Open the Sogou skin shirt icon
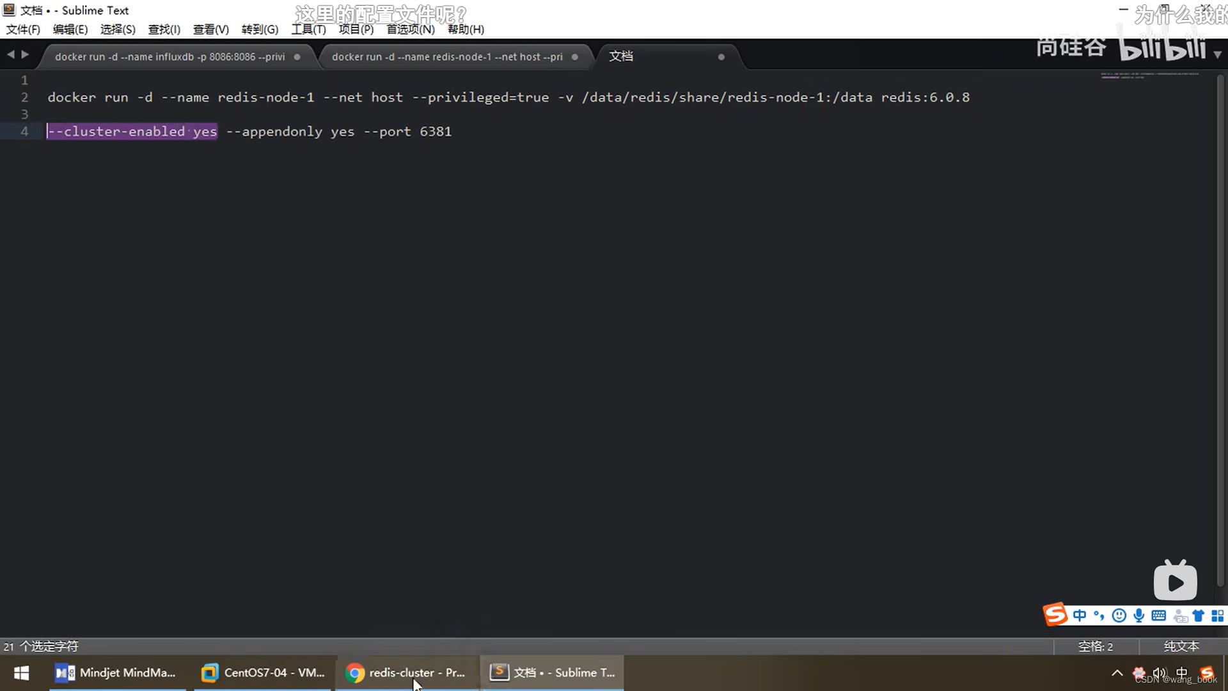Screen dimensions: 1228x691 tap(1199, 616)
